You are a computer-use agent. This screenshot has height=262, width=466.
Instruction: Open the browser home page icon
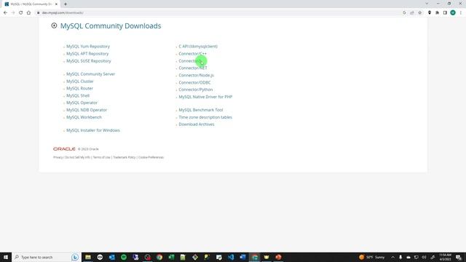(x=28, y=13)
